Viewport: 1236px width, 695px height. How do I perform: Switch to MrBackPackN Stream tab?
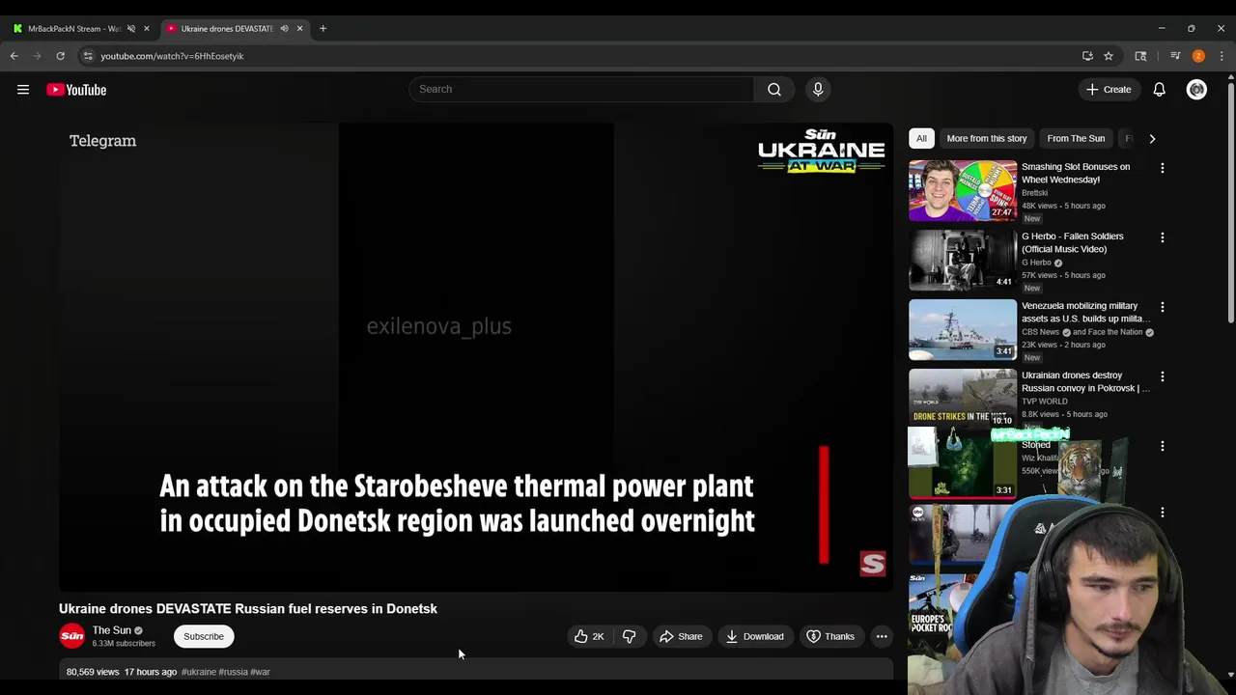tap(72, 28)
